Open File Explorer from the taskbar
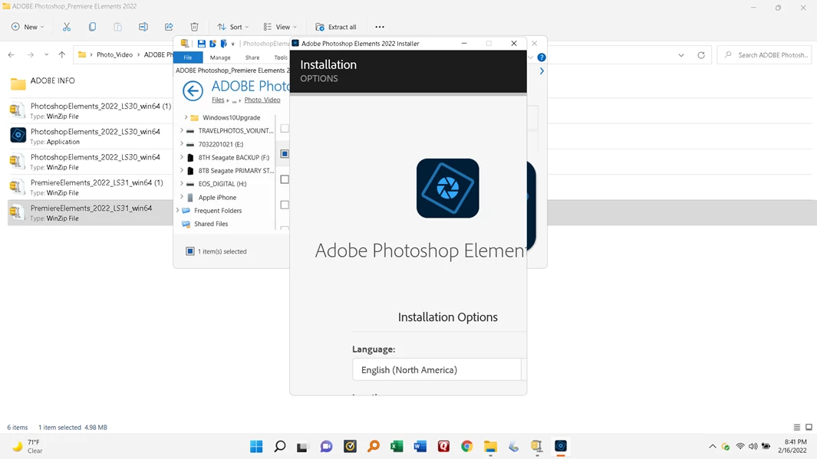The height and width of the screenshot is (459, 817). pyautogui.click(x=490, y=447)
